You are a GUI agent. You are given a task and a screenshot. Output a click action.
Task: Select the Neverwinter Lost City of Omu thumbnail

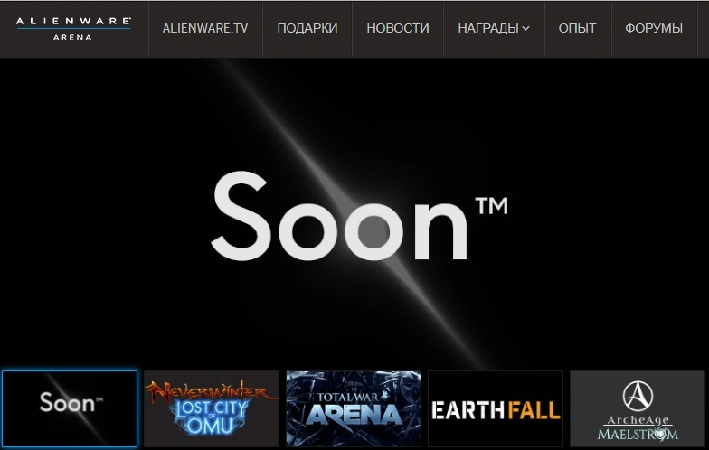point(212,408)
